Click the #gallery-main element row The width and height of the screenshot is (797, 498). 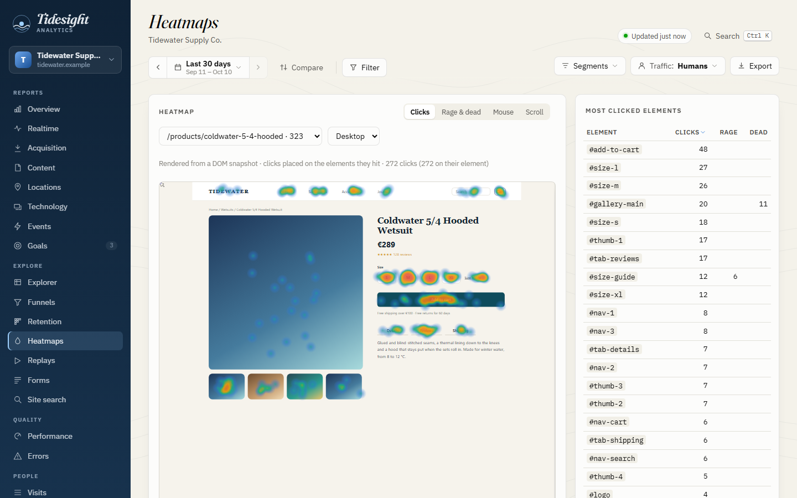(x=677, y=204)
